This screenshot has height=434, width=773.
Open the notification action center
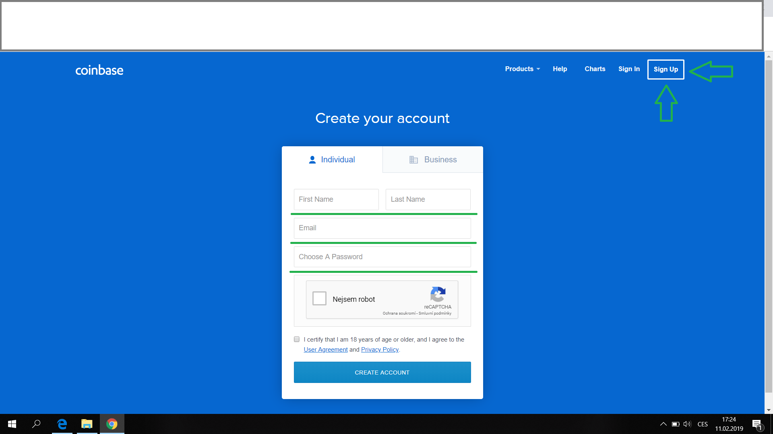757,424
